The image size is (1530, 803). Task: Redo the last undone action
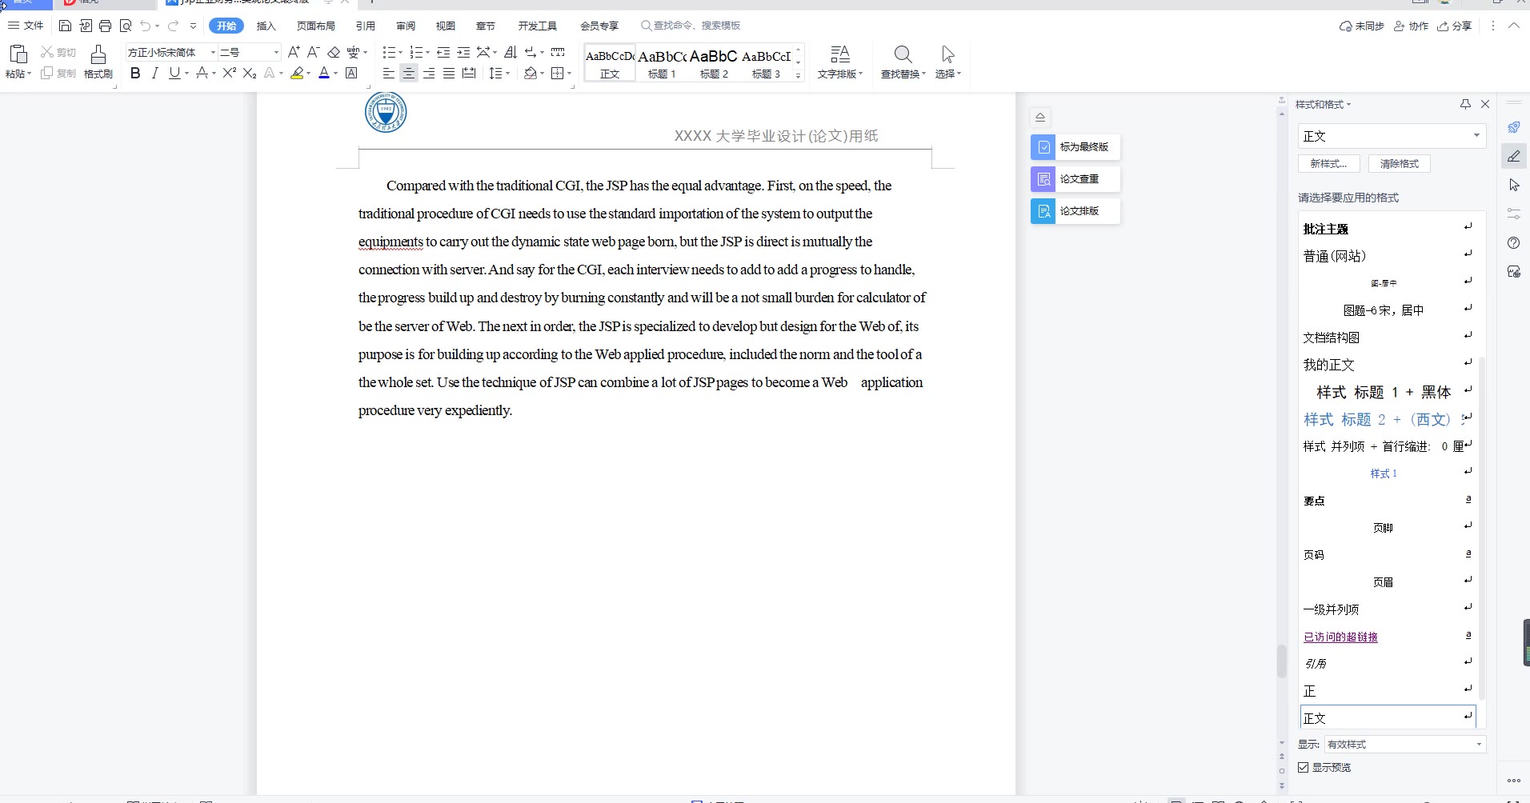pyautogui.click(x=173, y=26)
